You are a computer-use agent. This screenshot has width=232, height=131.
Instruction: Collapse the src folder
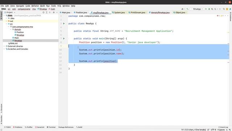point(7,24)
